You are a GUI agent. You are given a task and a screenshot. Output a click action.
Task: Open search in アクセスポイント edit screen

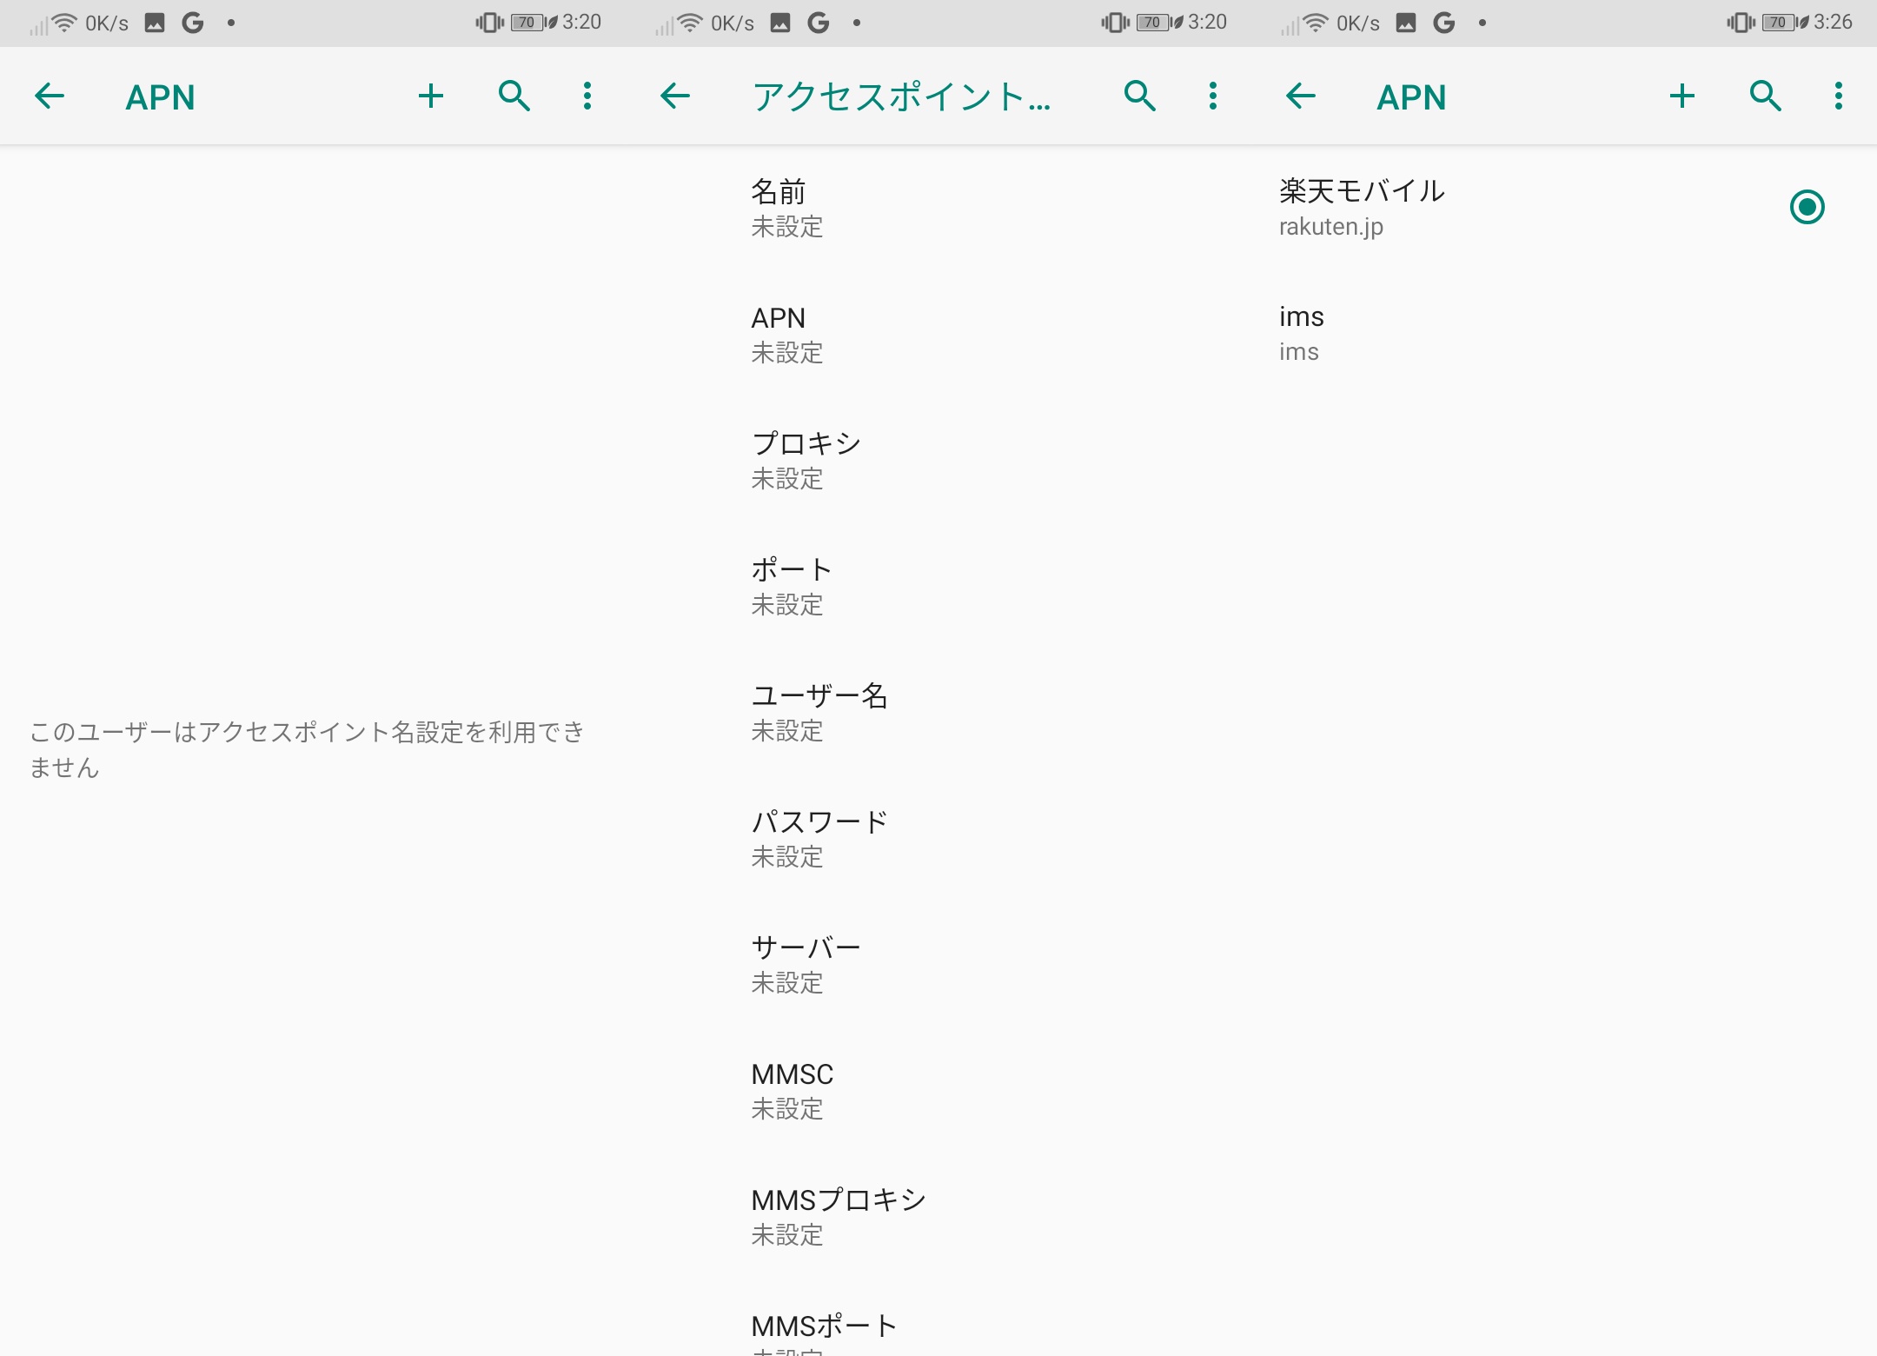tap(1139, 96)
